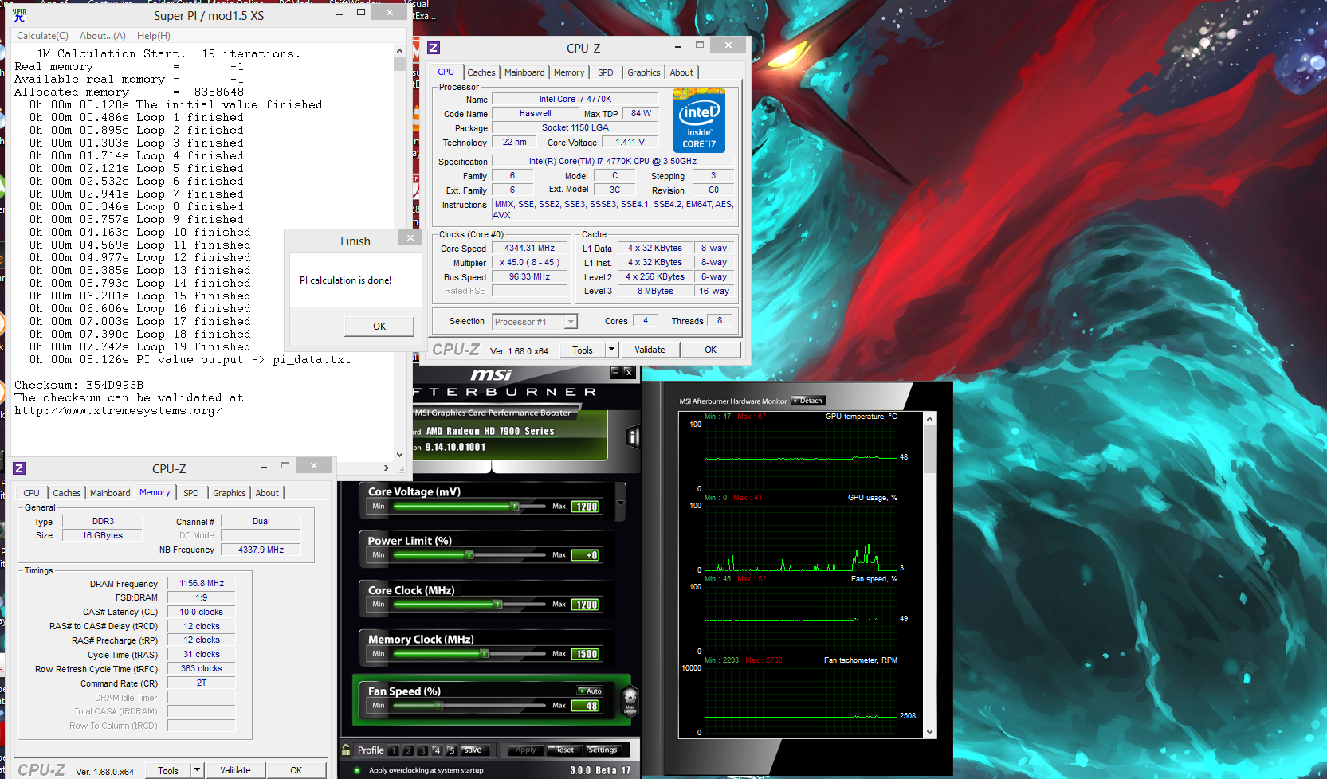Open Afterburner Settings

pos(603,750)
